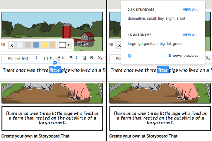Open font color option in left toolbar
This screenshot has width=212, height=141.
click(61, 58)
